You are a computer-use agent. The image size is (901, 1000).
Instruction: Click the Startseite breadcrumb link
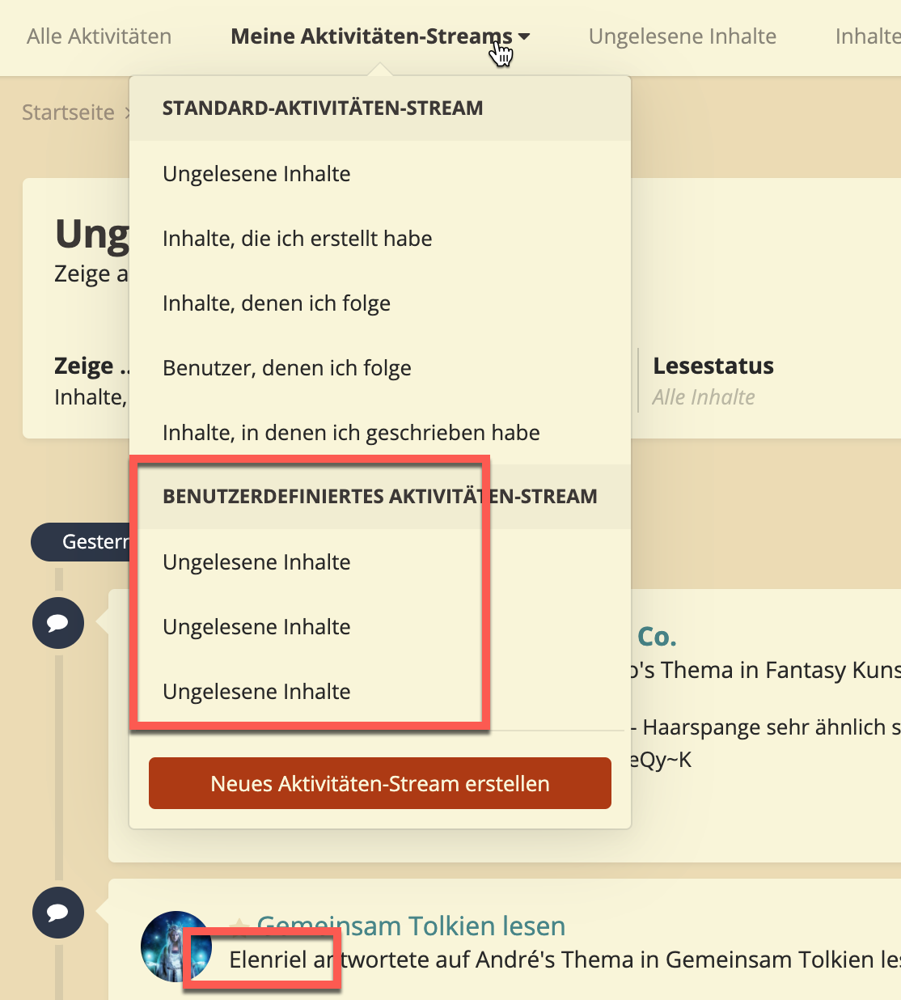coord(68,112)
